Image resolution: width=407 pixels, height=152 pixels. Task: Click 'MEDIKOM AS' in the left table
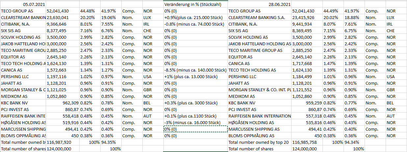[23, 96]
